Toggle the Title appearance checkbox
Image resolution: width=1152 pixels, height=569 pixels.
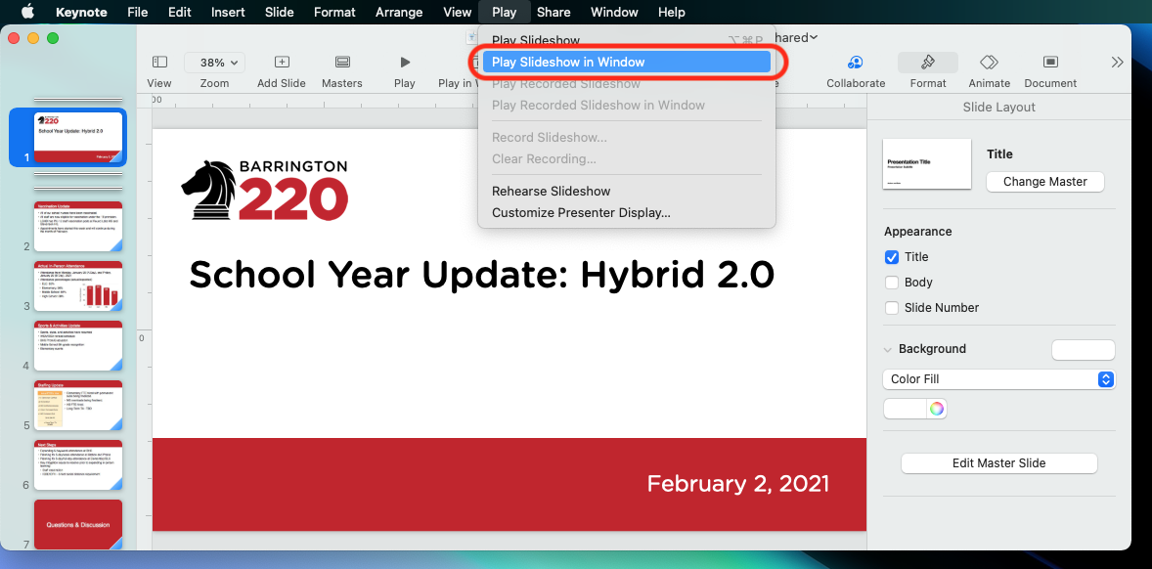tap(892, 257)
